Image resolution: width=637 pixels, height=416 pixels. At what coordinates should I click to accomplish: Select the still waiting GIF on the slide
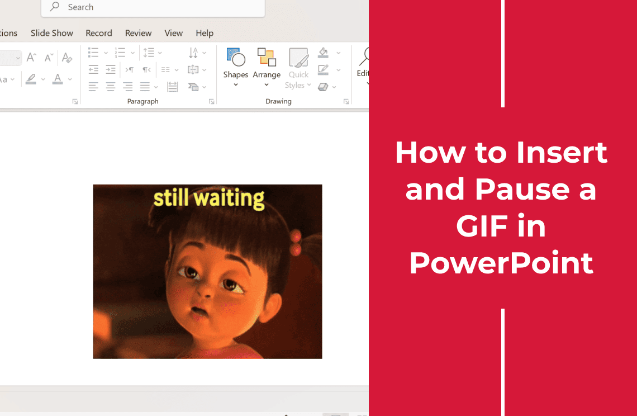(208, 272)
